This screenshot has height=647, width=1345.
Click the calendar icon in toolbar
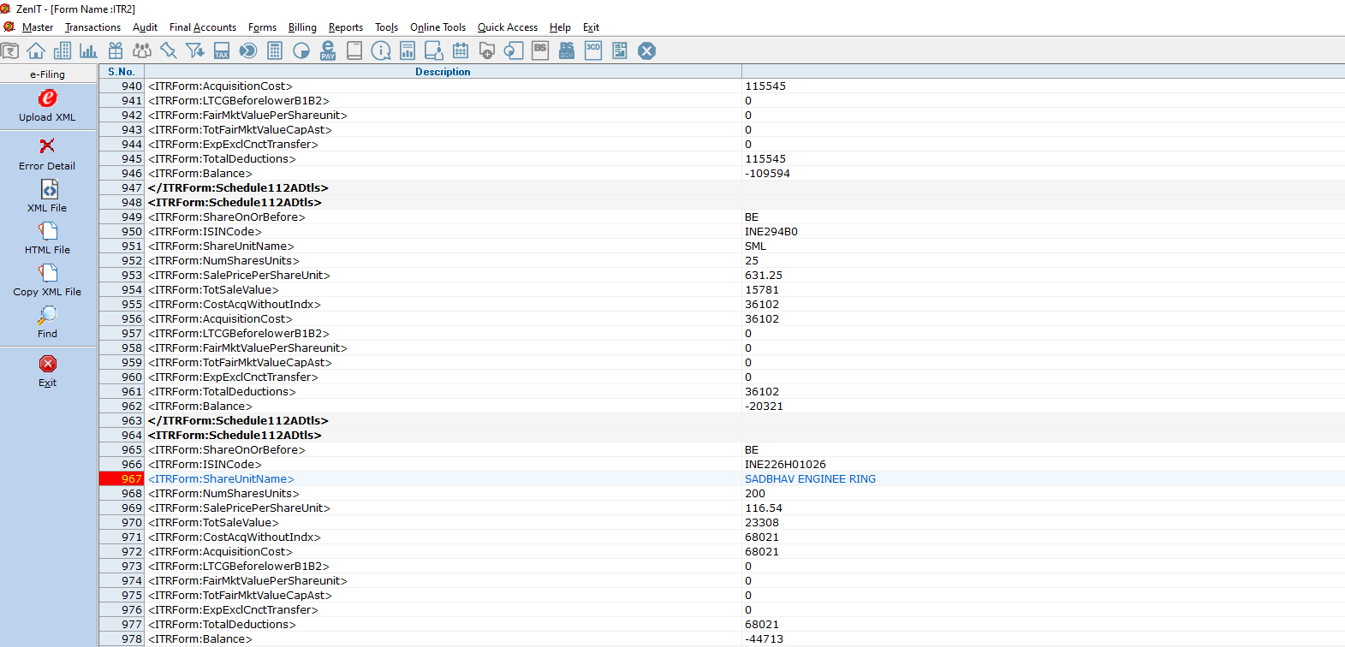click(x=461, y=51)
